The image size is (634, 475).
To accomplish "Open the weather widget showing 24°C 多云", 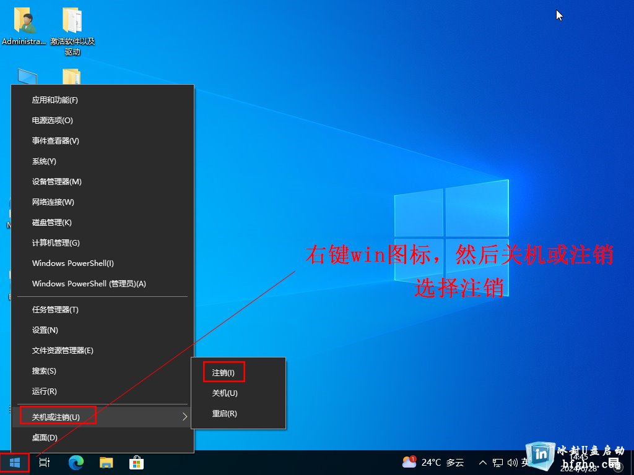I will click(x=433, y=463).
